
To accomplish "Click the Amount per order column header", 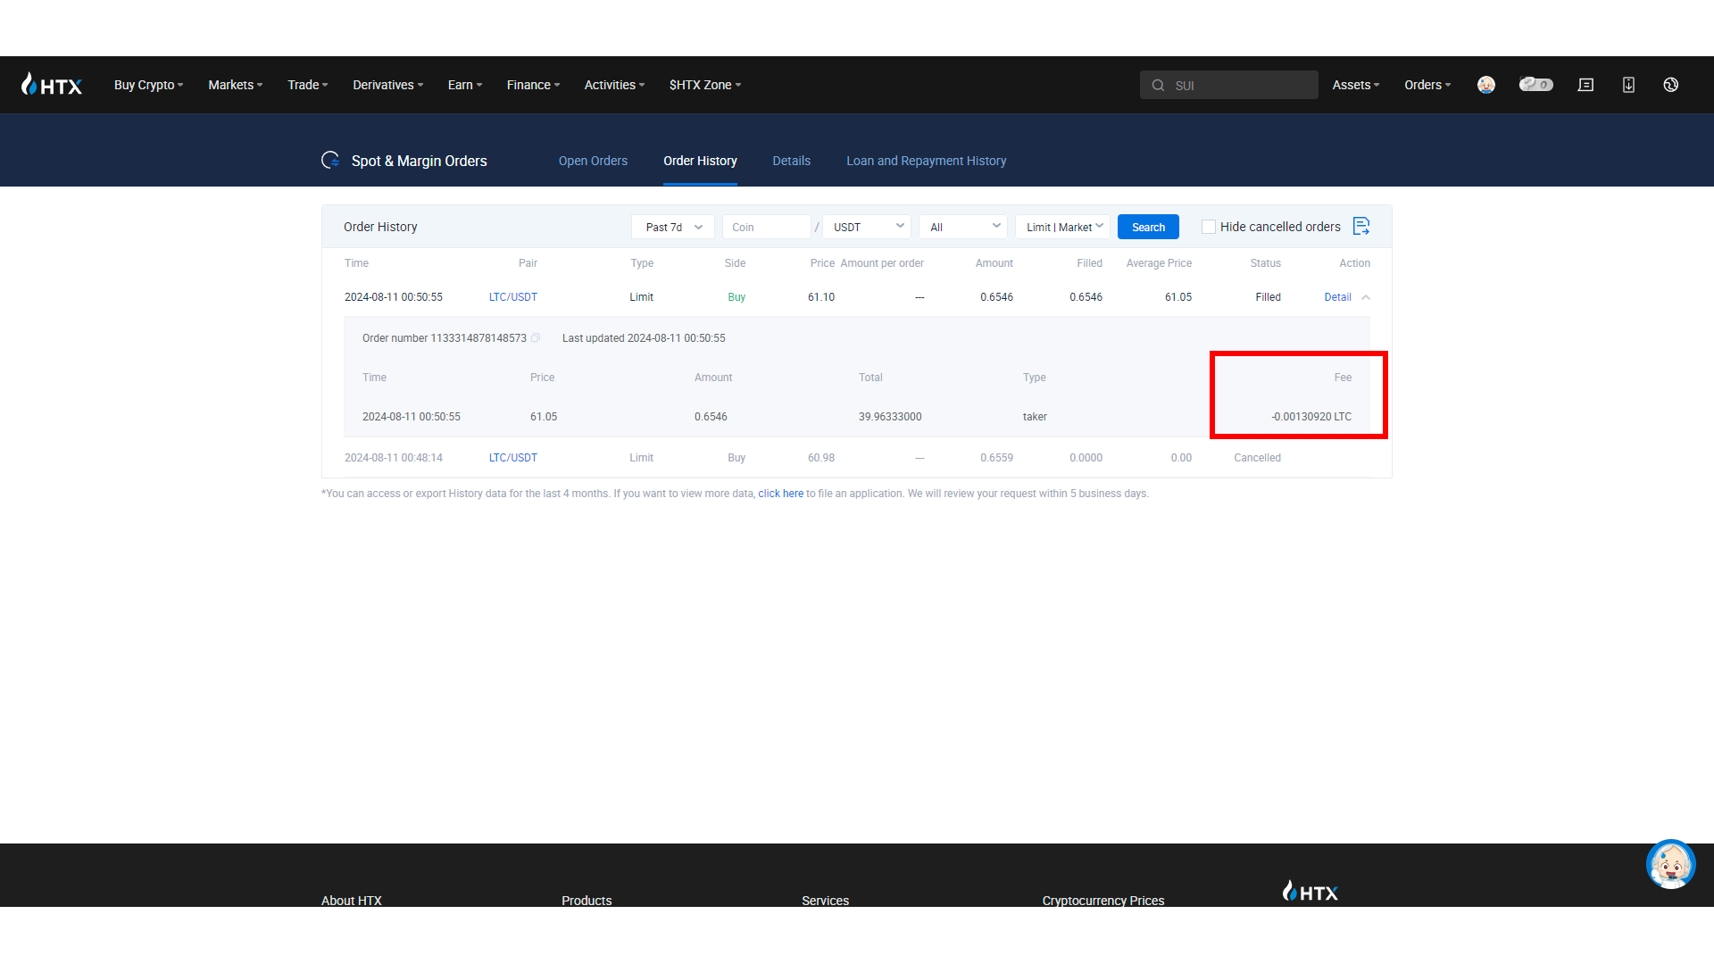I will 882,263.
